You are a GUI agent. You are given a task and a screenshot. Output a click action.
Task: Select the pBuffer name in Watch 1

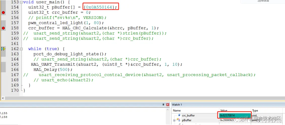point(187,120)
